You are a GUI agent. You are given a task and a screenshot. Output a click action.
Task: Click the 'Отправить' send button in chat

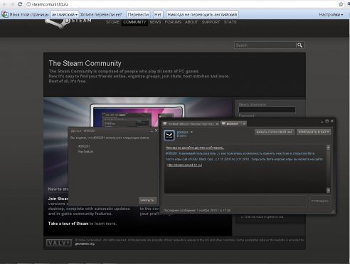coord(320,201)
